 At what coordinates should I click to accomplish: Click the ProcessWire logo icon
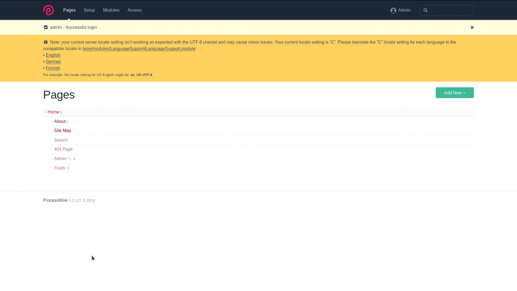(x=49, y=10)
